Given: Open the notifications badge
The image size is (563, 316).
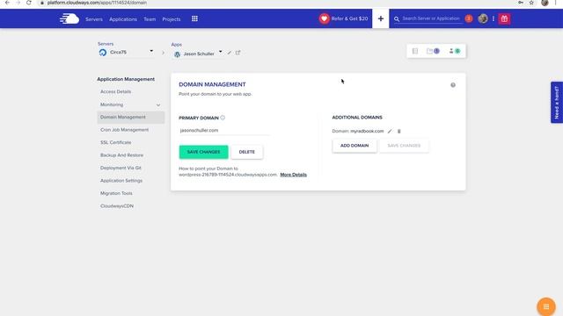Looking at the screenshot, I should point(469,18).
